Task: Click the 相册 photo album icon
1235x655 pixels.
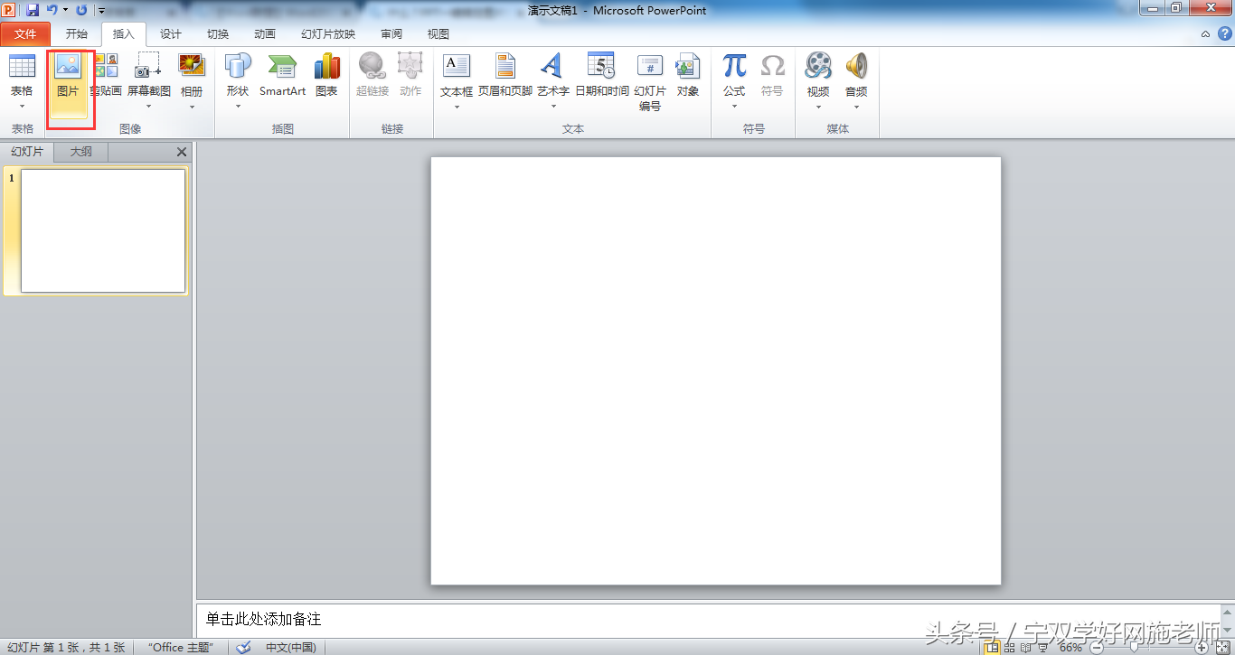Action: tap(192, 67)
